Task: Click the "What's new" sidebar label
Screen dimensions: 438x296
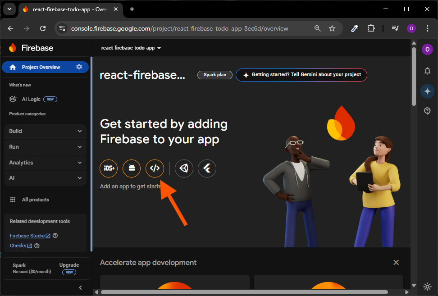Action: (20, 85)
